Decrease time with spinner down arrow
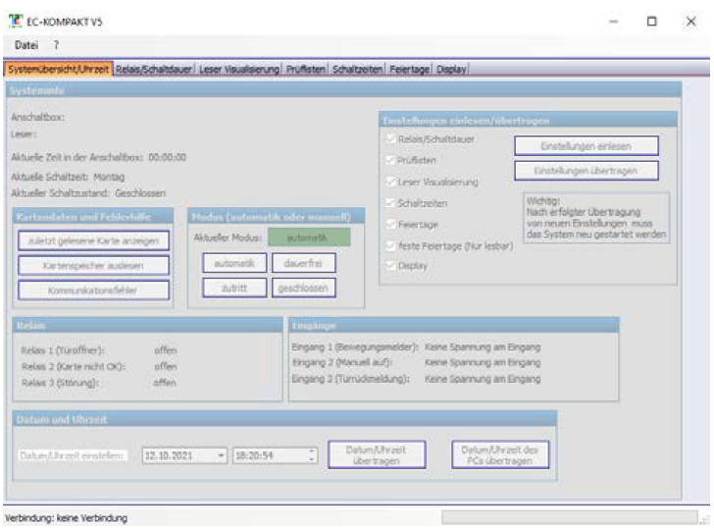 point(312,459)
